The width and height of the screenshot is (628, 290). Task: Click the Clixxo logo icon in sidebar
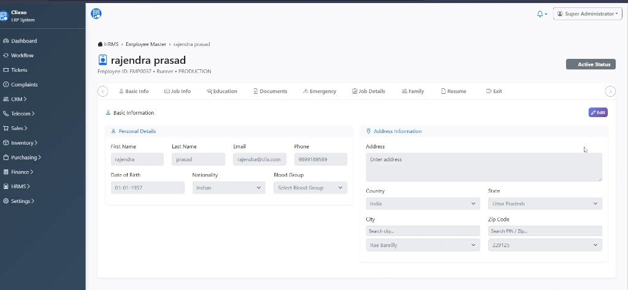coord(4,15)
